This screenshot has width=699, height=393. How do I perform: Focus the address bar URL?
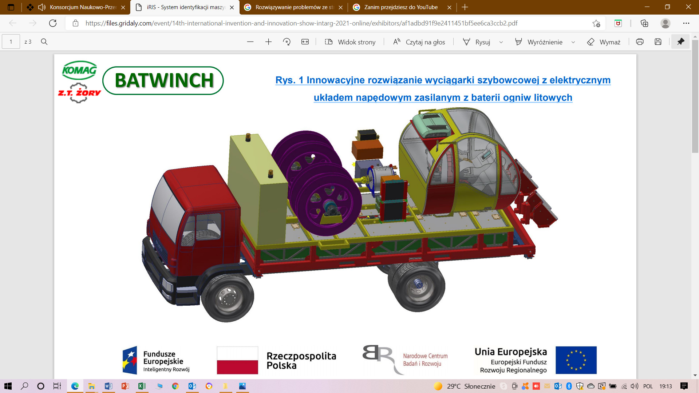301,23
